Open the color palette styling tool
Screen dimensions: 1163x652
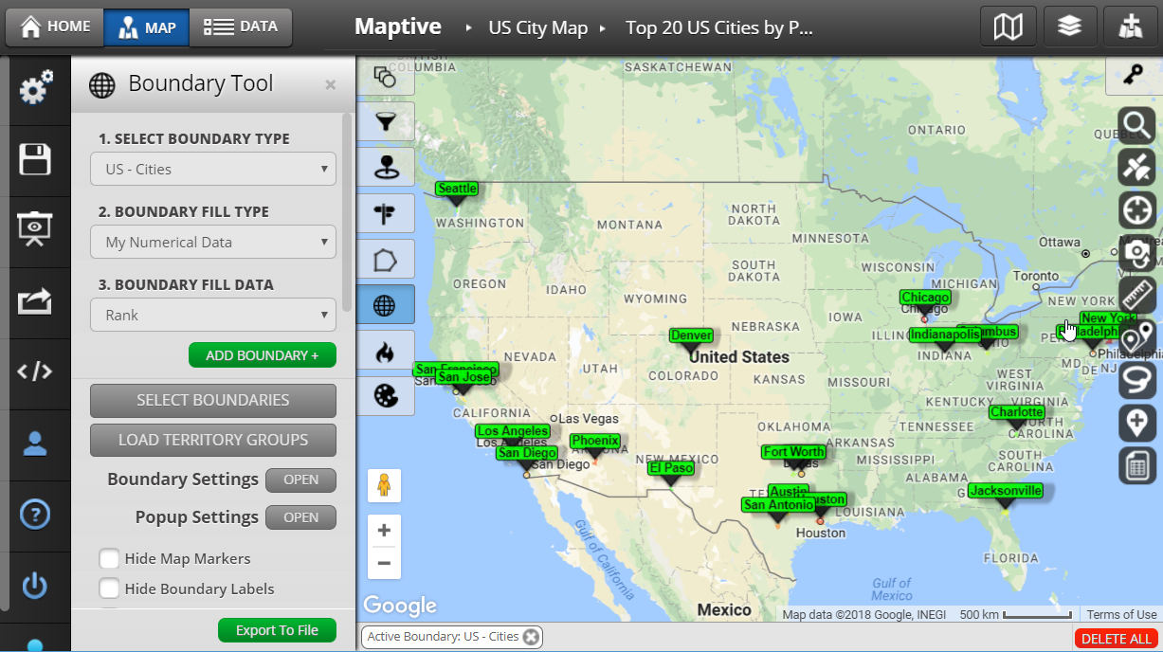[x=386, y=396]
